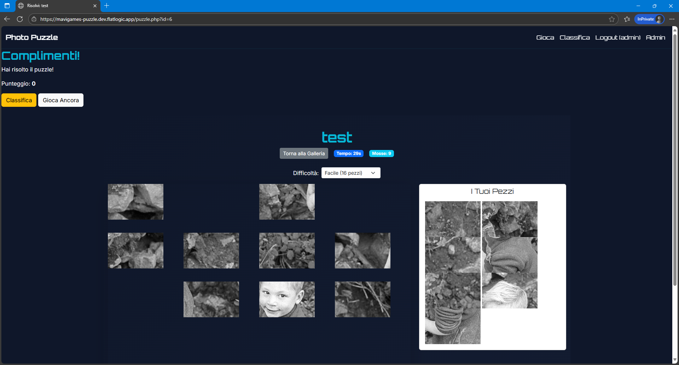Click the browser back arrow
This screenshot has width=679, height=365.
(x=7, y=19)
